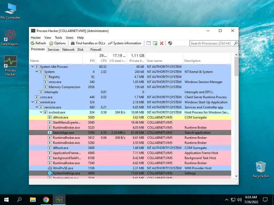Open the View menu
Image resolution: width=274 pixels, height=205 pixels.
48,38
